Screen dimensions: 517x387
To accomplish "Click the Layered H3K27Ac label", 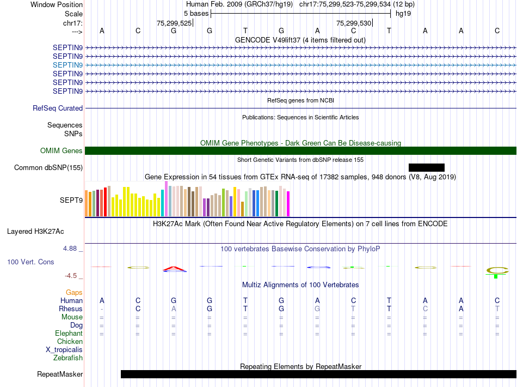I will 35,232.
